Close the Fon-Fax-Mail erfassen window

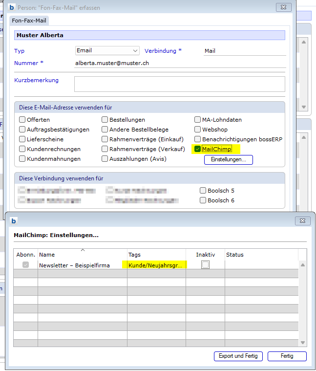pos(283,7)
